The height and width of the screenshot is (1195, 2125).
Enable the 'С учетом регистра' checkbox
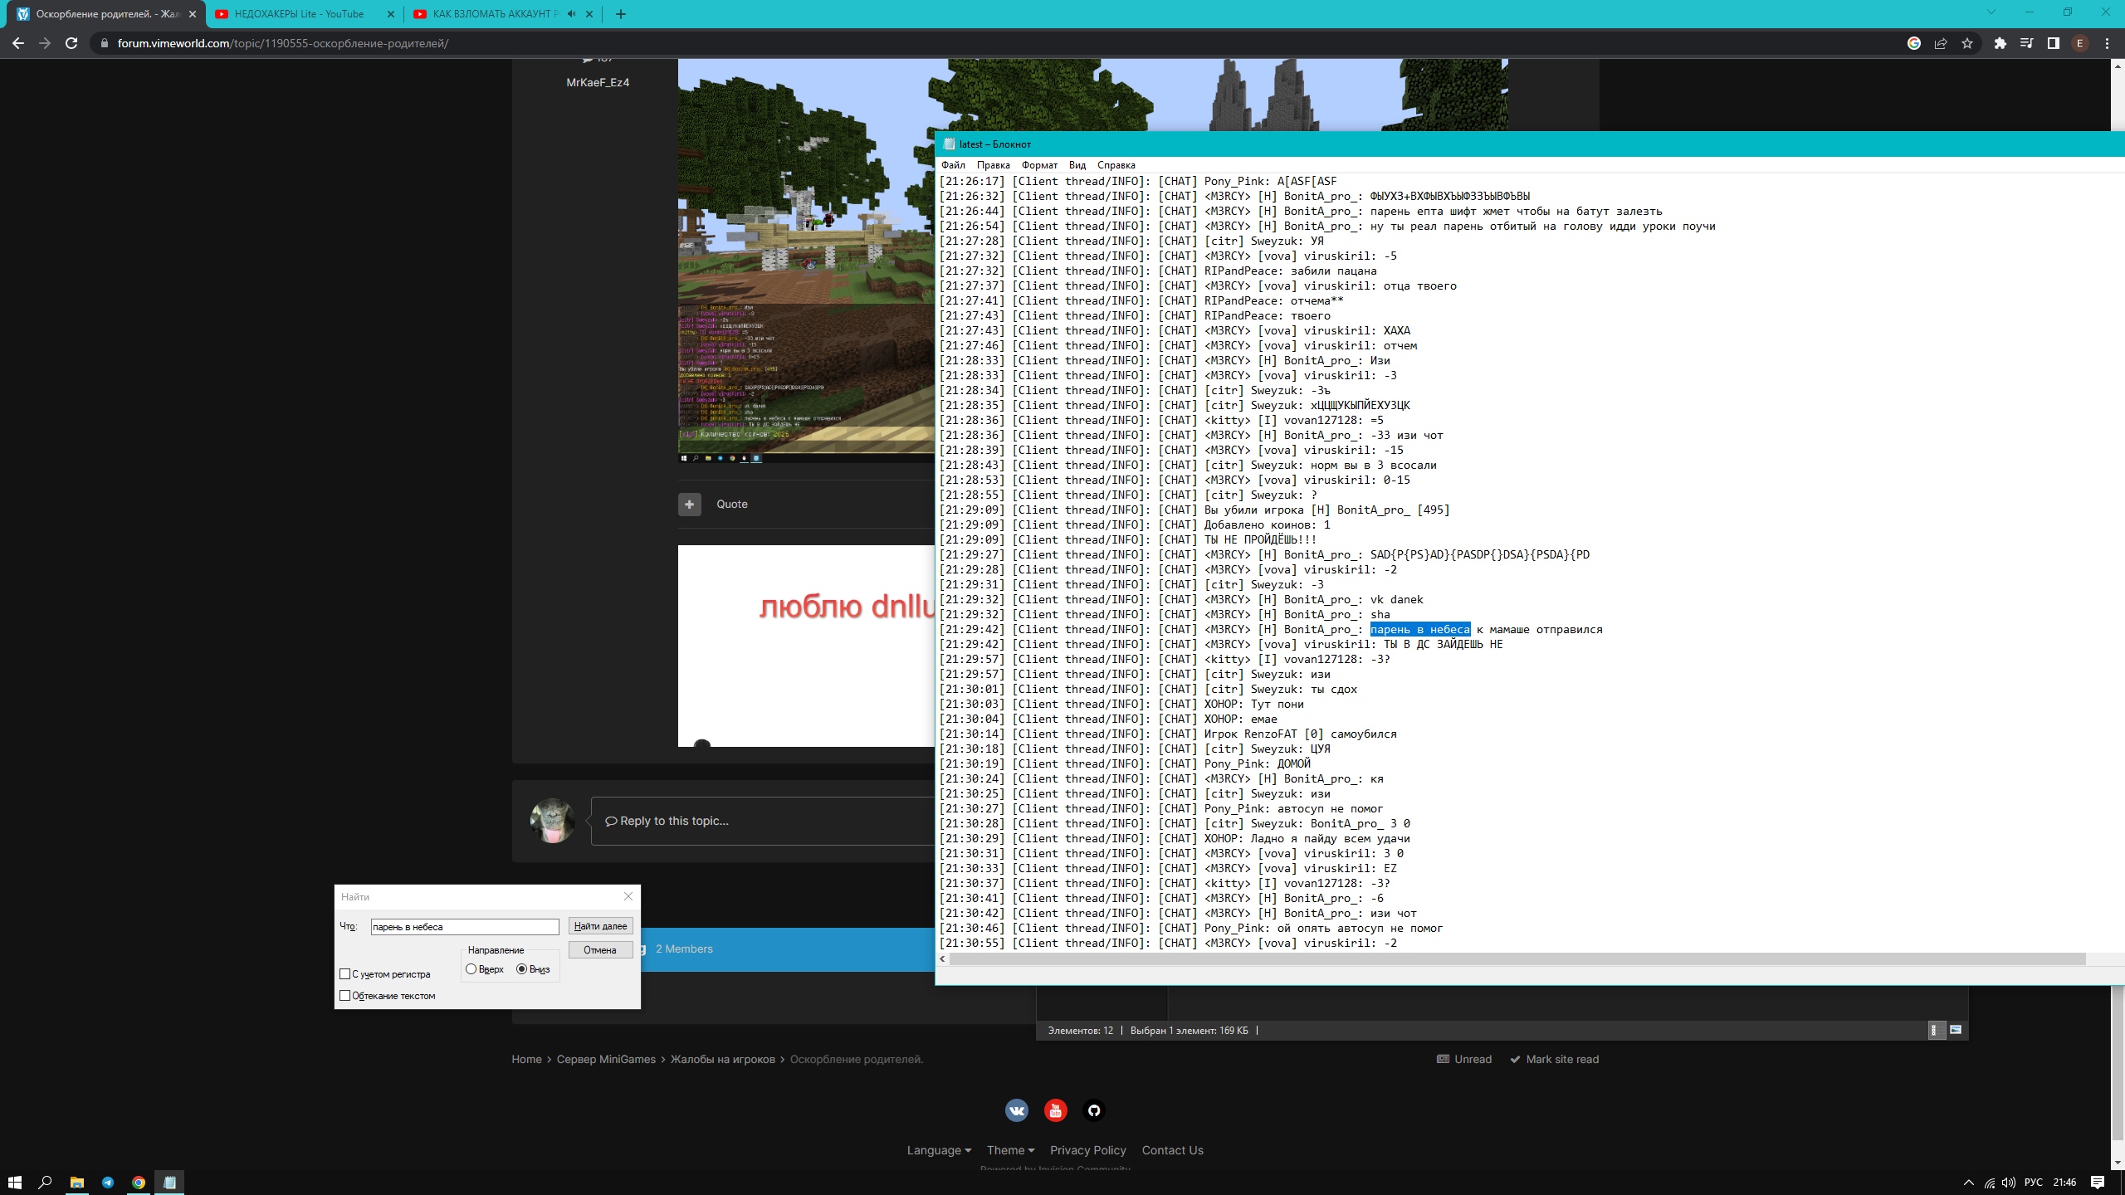click(x=345, y=974)
